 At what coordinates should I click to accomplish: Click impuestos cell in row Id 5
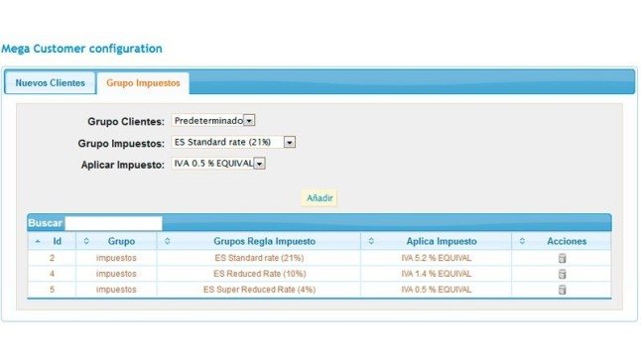(x=116, y=290)
